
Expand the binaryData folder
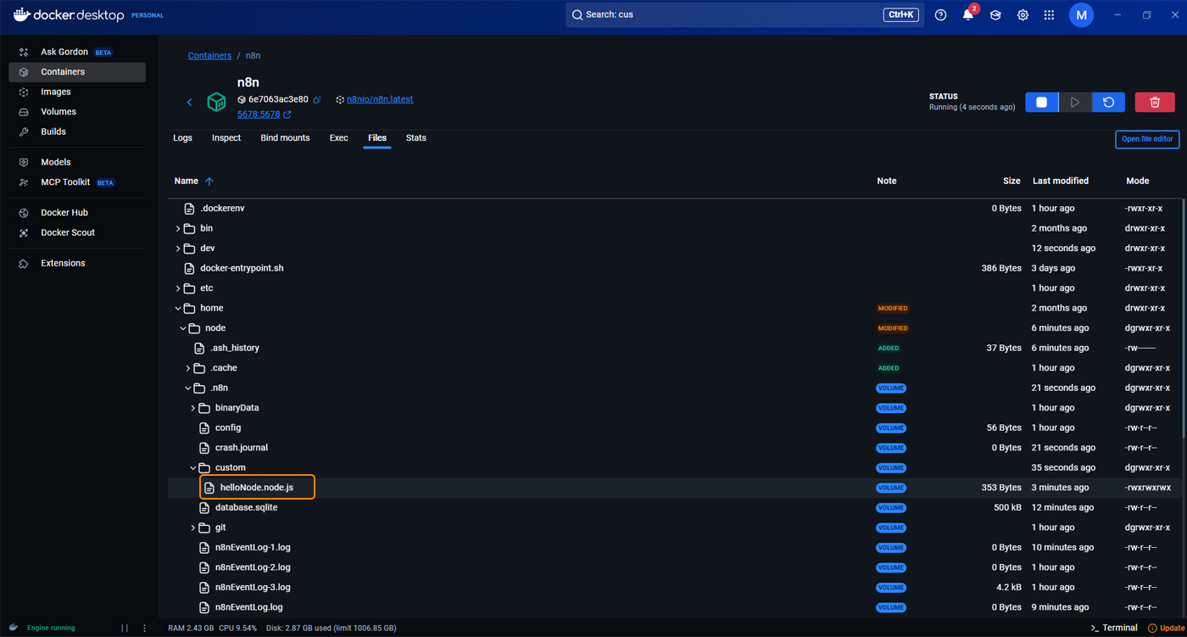(x=193, y=408)
